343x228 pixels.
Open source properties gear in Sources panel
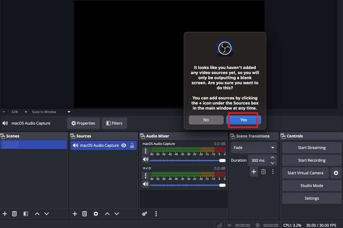[x=96, y=214]
